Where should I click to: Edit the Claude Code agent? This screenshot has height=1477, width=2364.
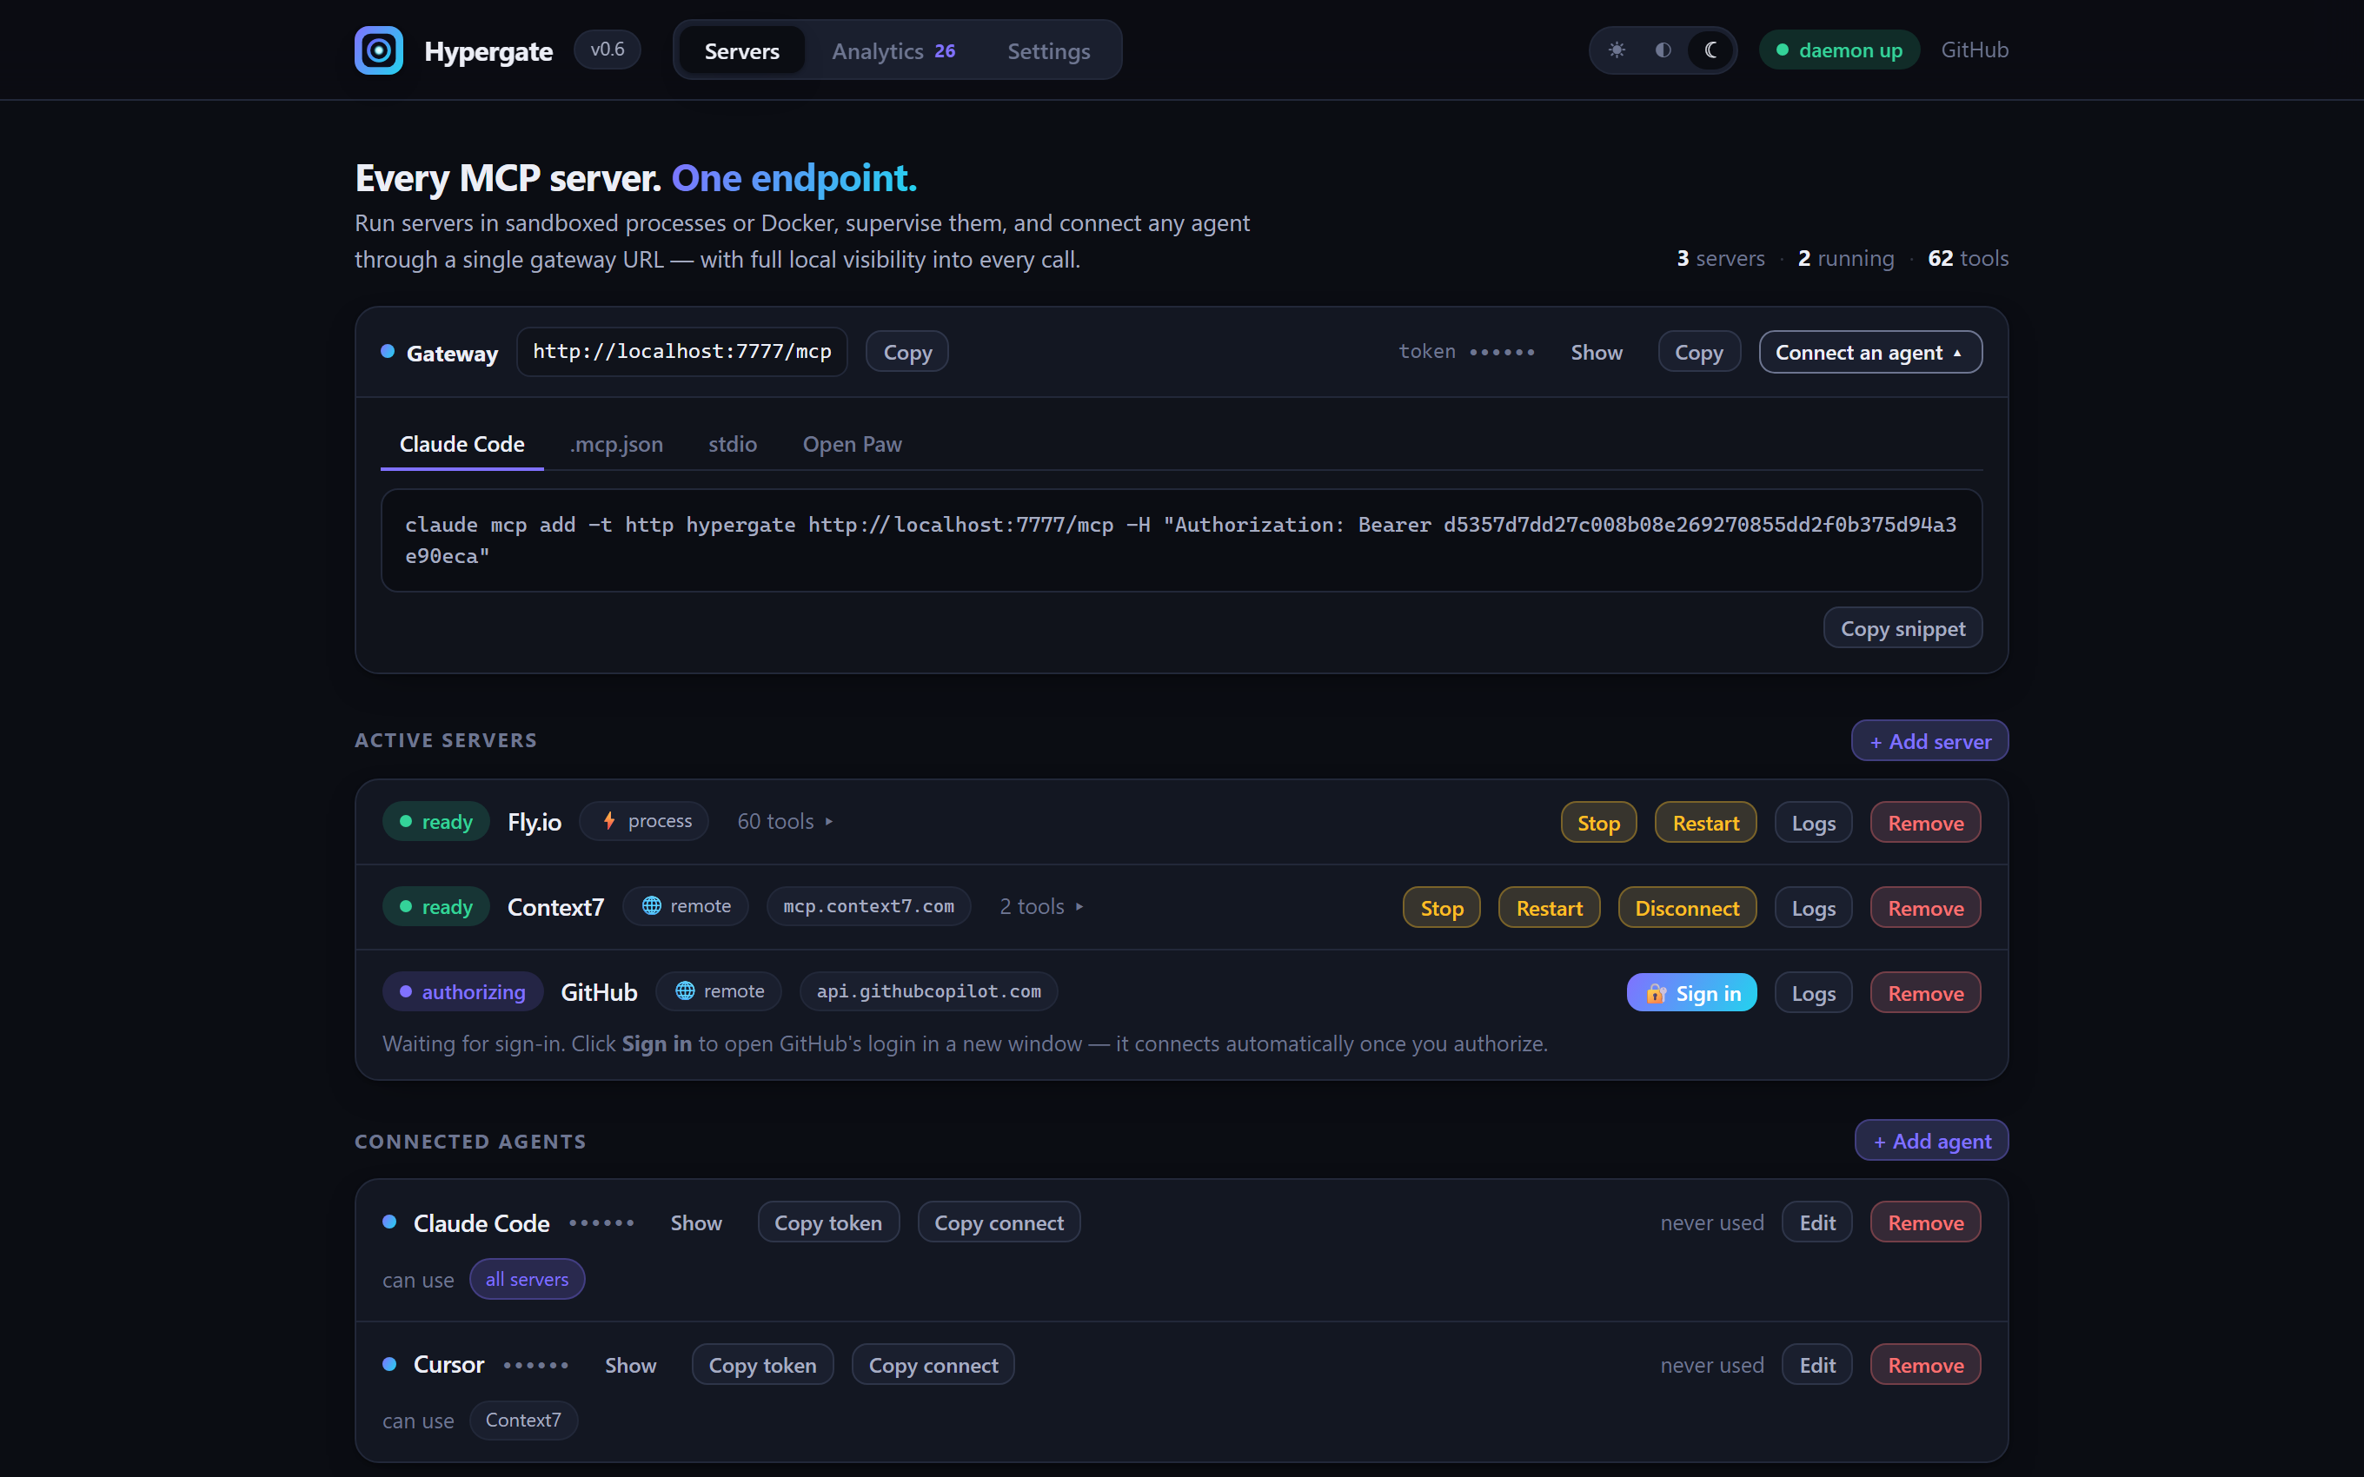pos(1817,1223)
